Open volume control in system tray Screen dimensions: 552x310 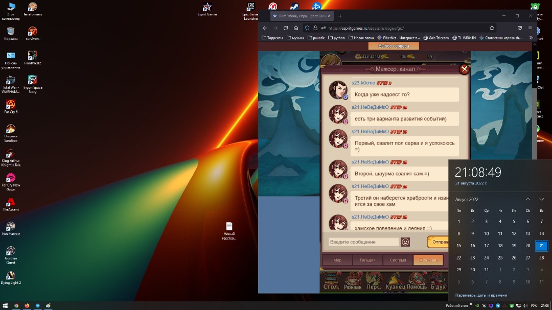[525, 306]
